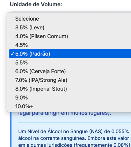Click the 0.055% value in the paragraph

click(x=120, y=131)
